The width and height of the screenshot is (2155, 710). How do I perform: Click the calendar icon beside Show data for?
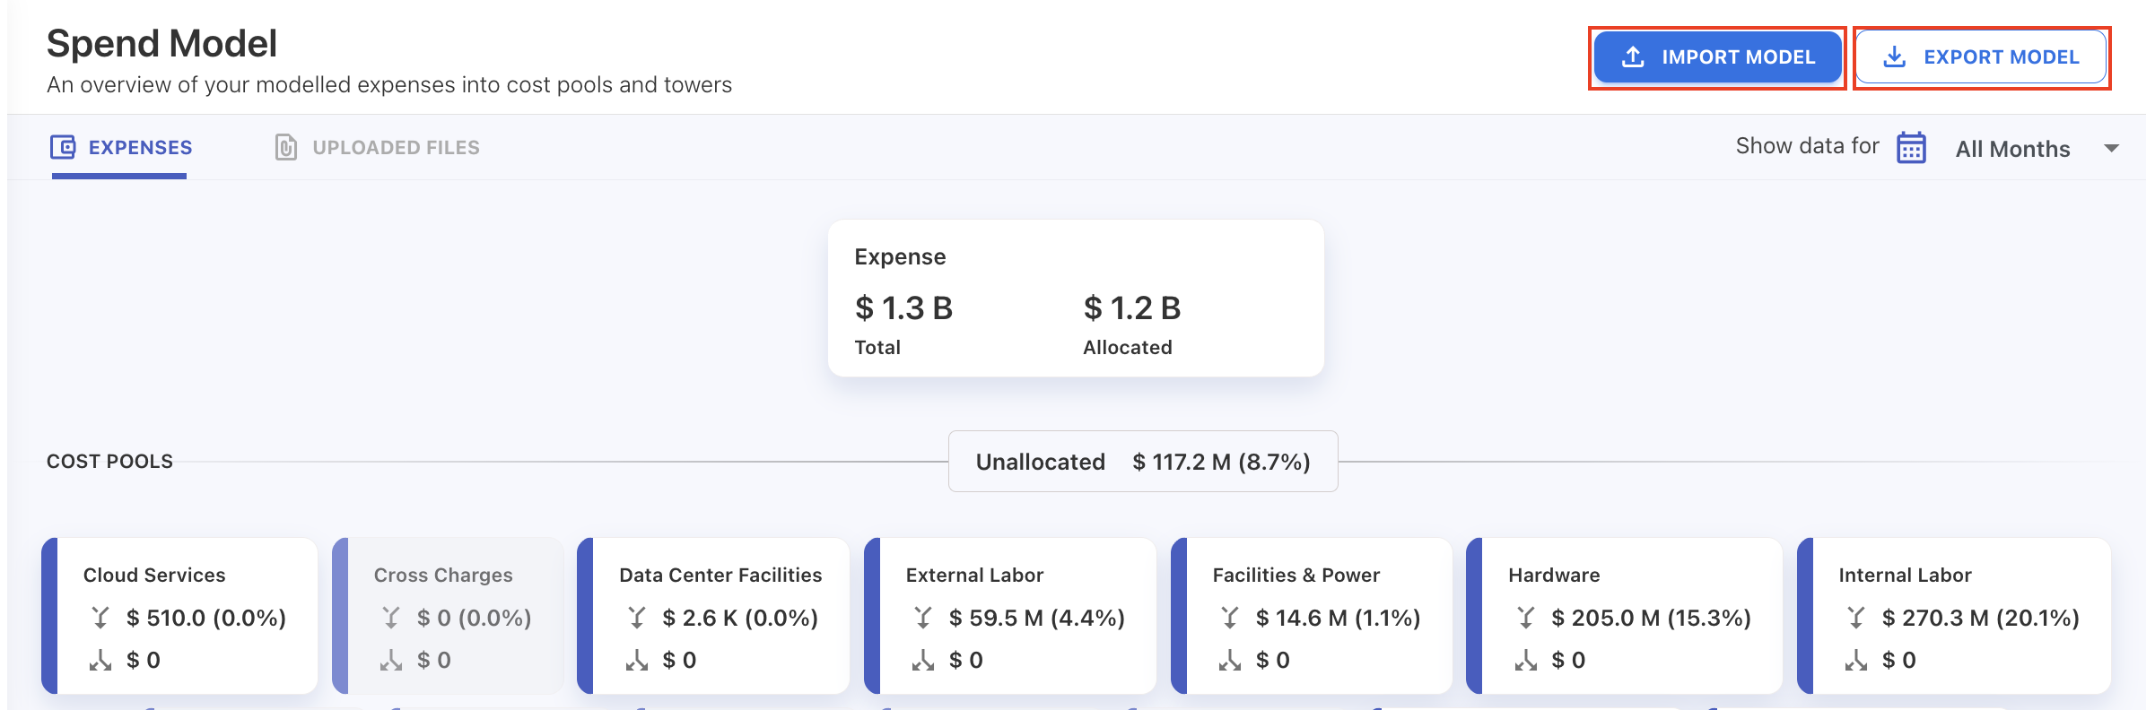1911,148
